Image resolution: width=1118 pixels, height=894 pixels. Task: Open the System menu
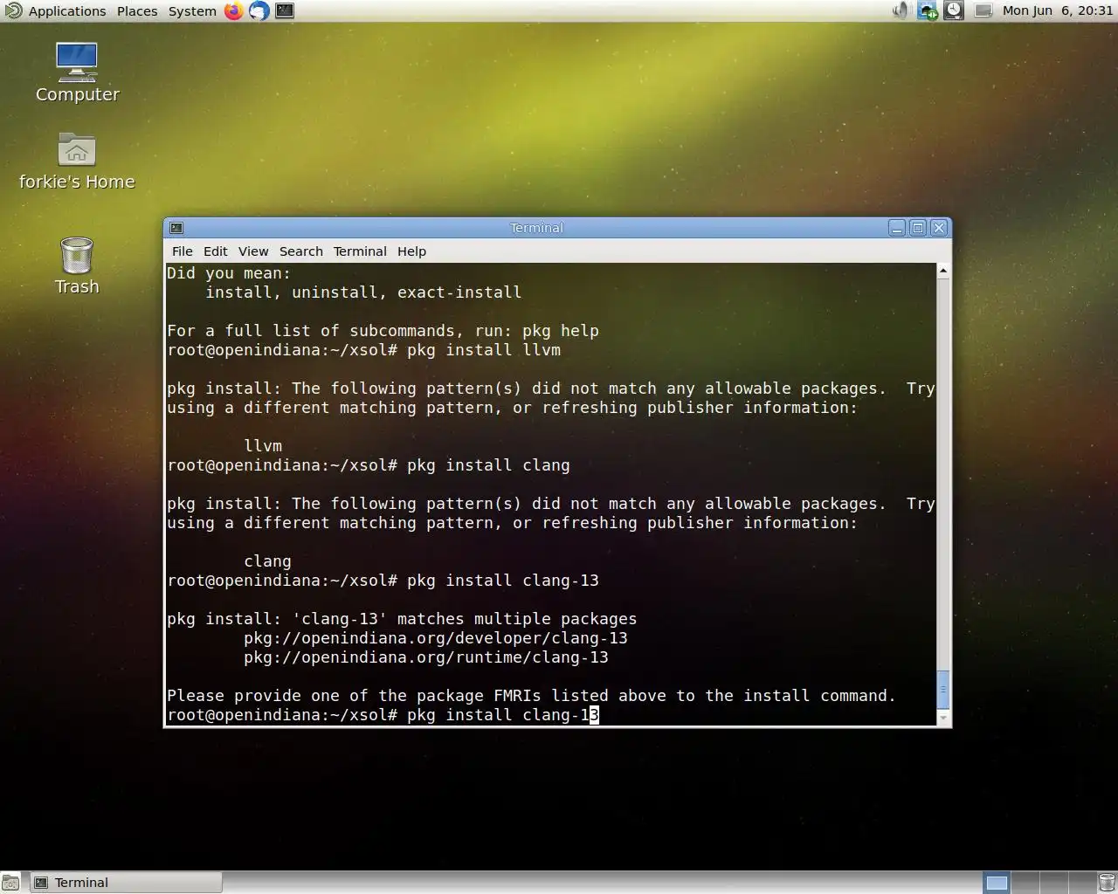click(x=192, y=10)
